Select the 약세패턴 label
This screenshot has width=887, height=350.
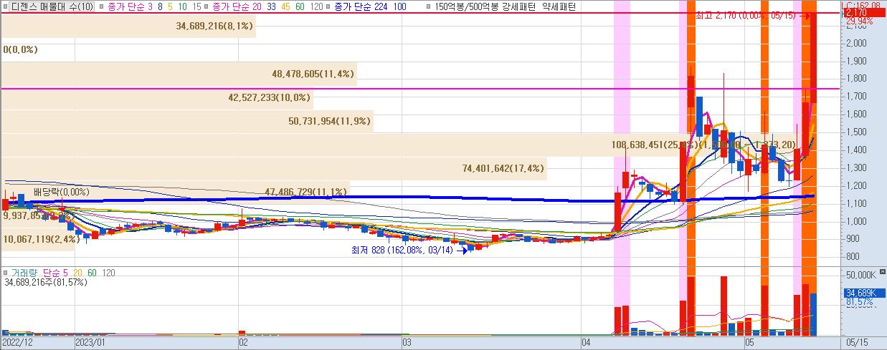coord(561,6)
